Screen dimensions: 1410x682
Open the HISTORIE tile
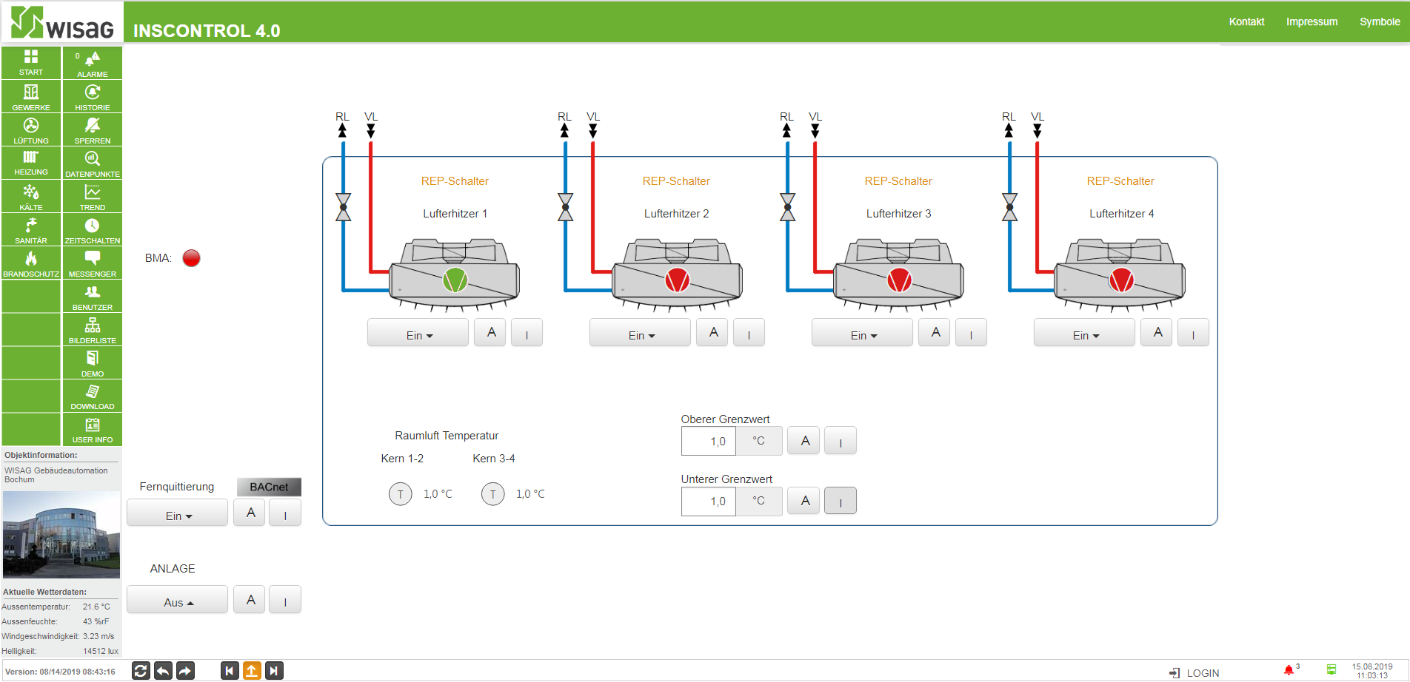[93, 96]
